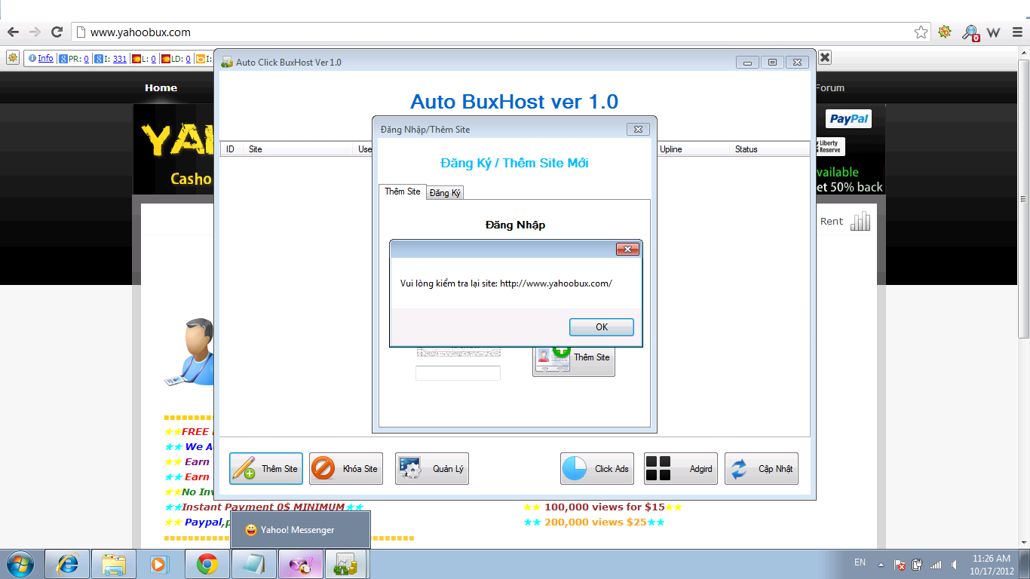Viewport: 1030px width, 579px height.
Task: Click the notepad app taskbar icon
Action: click(254, 564)
